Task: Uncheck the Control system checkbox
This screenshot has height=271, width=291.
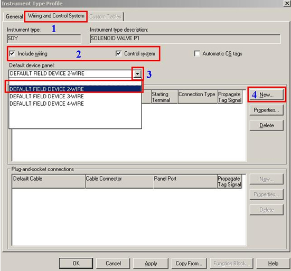Action: (118, 53)
